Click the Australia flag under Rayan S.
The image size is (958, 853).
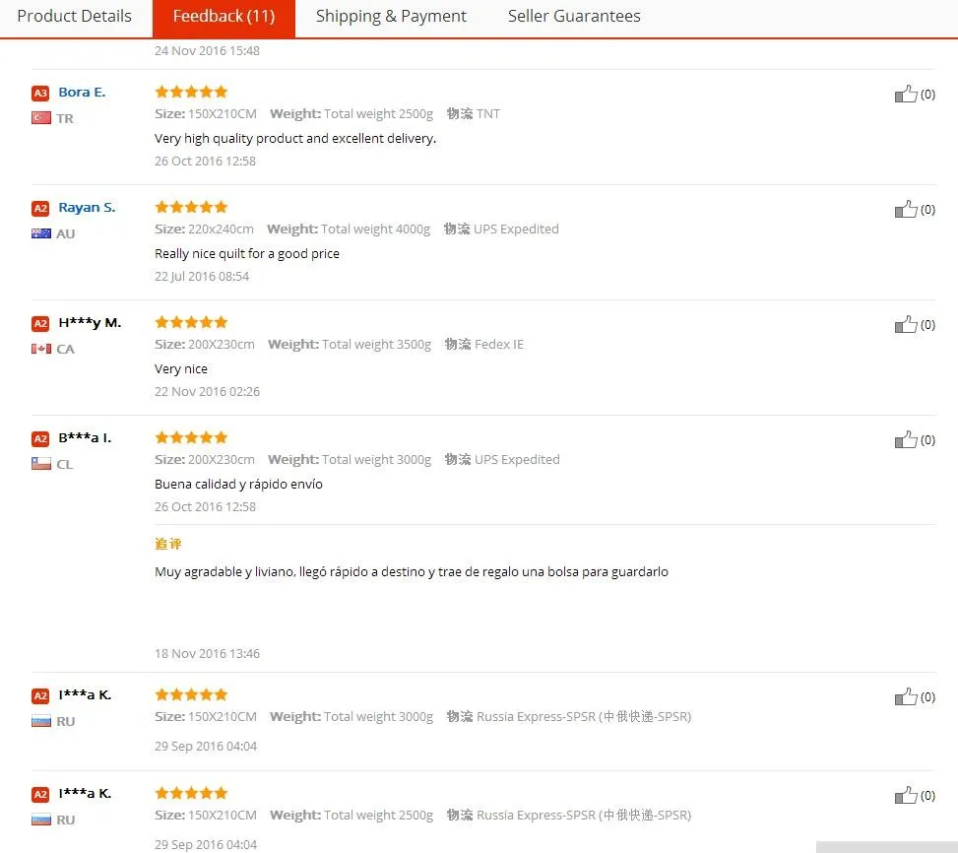pyautogui.click(x=41, y=233)
